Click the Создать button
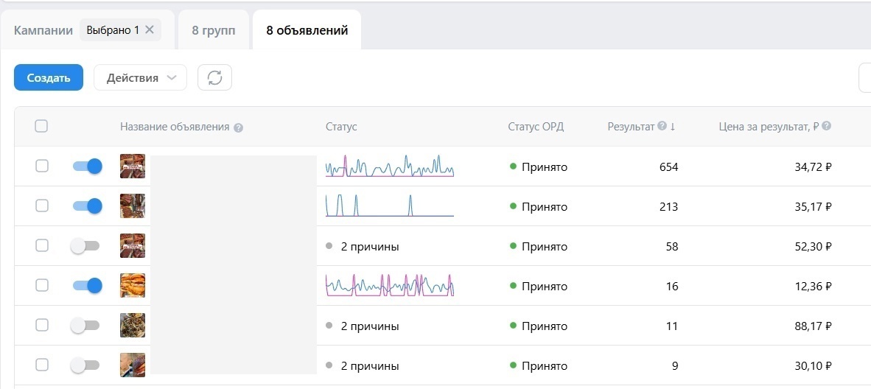Image resolution: width=871 pixels, height=389 pixels. pyautogui.click(x=49, y=78)
